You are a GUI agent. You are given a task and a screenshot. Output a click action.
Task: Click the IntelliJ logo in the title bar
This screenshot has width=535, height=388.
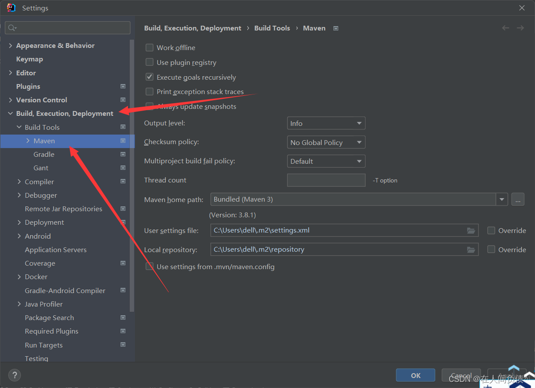(x=11, y=8)
